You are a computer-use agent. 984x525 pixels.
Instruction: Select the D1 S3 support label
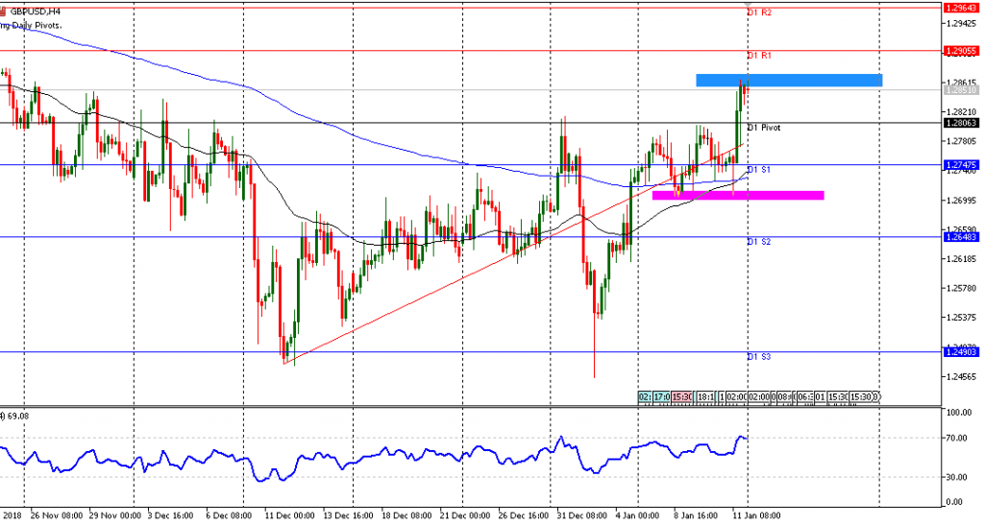coord(759,357)
